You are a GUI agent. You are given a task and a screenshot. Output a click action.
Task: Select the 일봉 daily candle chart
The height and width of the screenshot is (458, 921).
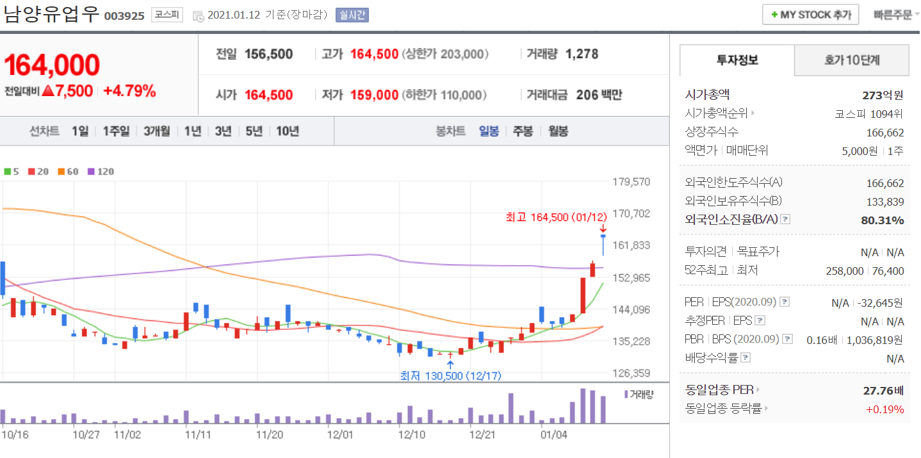tap(489, 131)
